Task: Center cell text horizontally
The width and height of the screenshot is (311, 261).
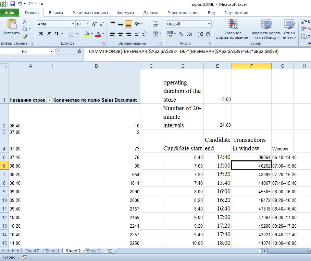Action: (121, 34)
